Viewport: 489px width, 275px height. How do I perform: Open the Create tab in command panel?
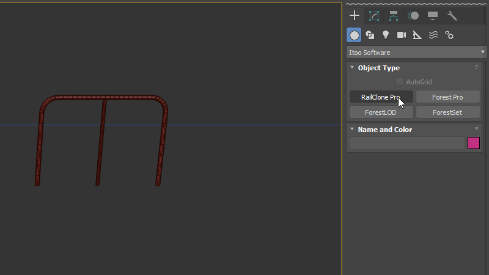pyautogui.click(x=355, y=16)
